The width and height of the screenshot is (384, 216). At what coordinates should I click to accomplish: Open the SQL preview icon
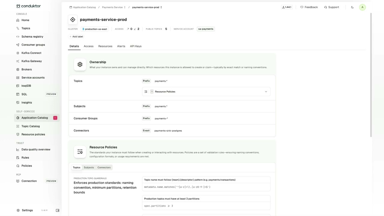click(18, 94)
